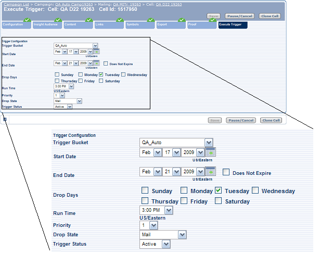The width and height of the screenshot is (320, 255).
Task: Open Start Date calendar icon in enlarged view
Action: [210, 152]
